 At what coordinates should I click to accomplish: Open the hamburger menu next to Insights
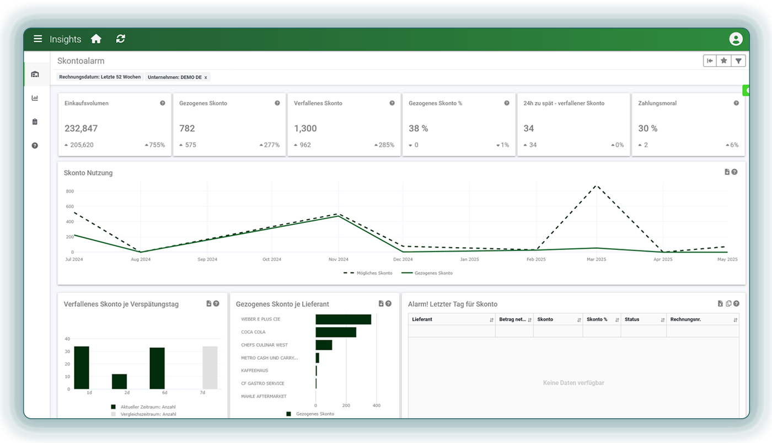click(37, 39)
